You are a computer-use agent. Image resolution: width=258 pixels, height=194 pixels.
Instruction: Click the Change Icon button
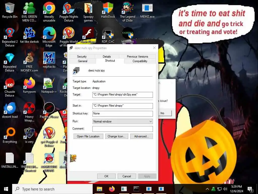click(x=116, y=136)
